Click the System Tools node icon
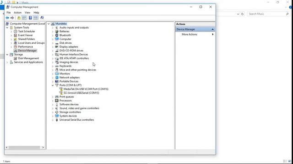Screen dimensions: 293x164 click(11, 27)
